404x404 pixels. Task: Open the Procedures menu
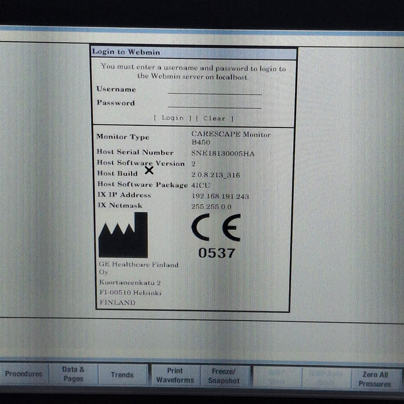(x=24, y=373)
